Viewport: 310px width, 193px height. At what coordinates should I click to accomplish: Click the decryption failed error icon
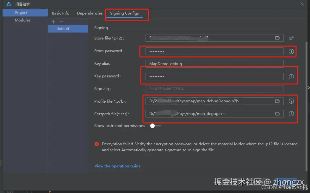tap(97, 144)
